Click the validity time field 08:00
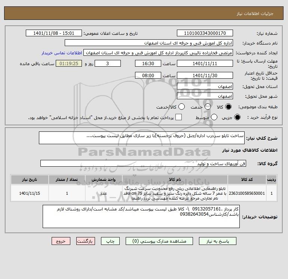The image size is (288, 279). 148,75
